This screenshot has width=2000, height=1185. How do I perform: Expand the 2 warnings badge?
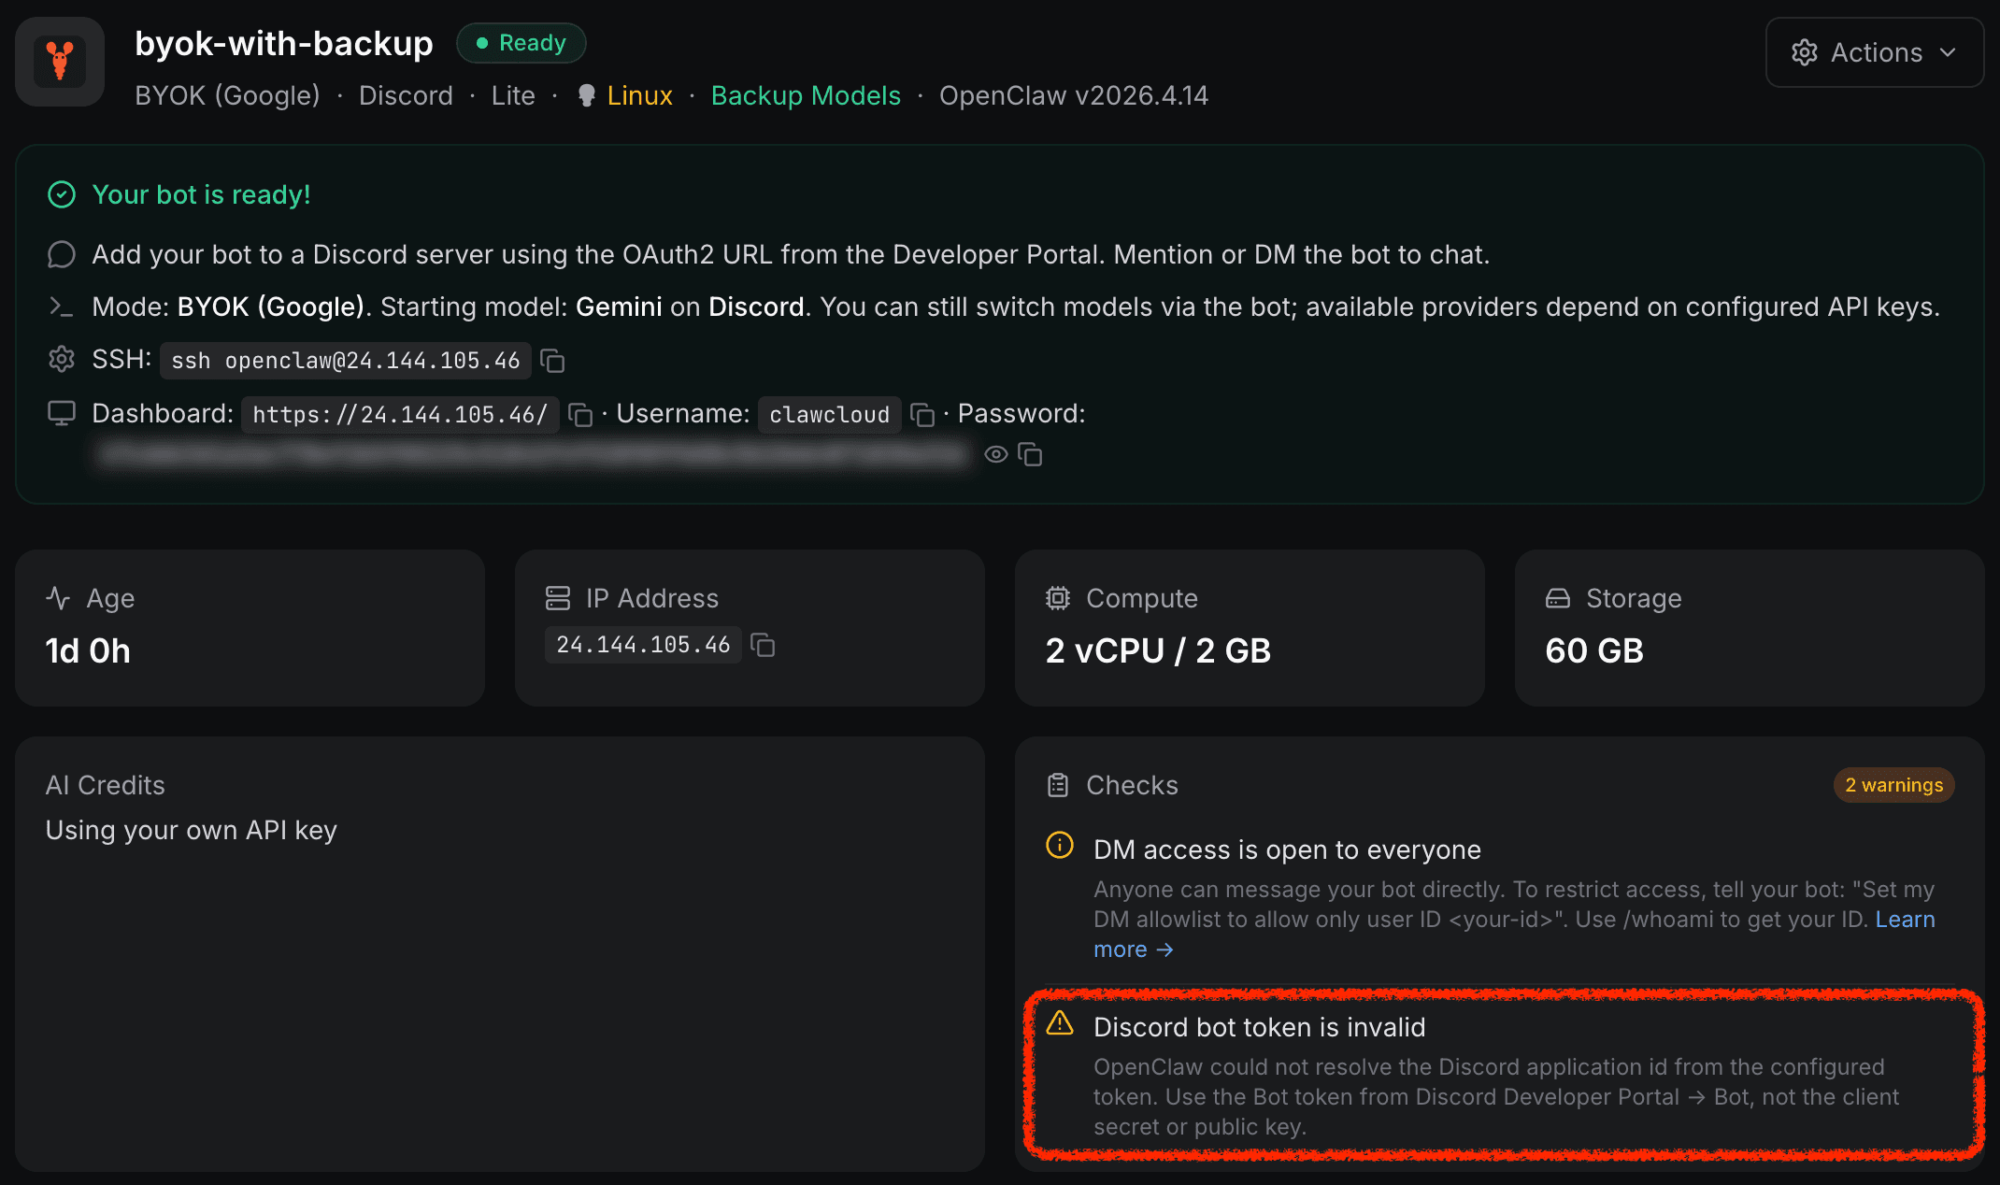pyautogui.click(x=1893, y=785)
